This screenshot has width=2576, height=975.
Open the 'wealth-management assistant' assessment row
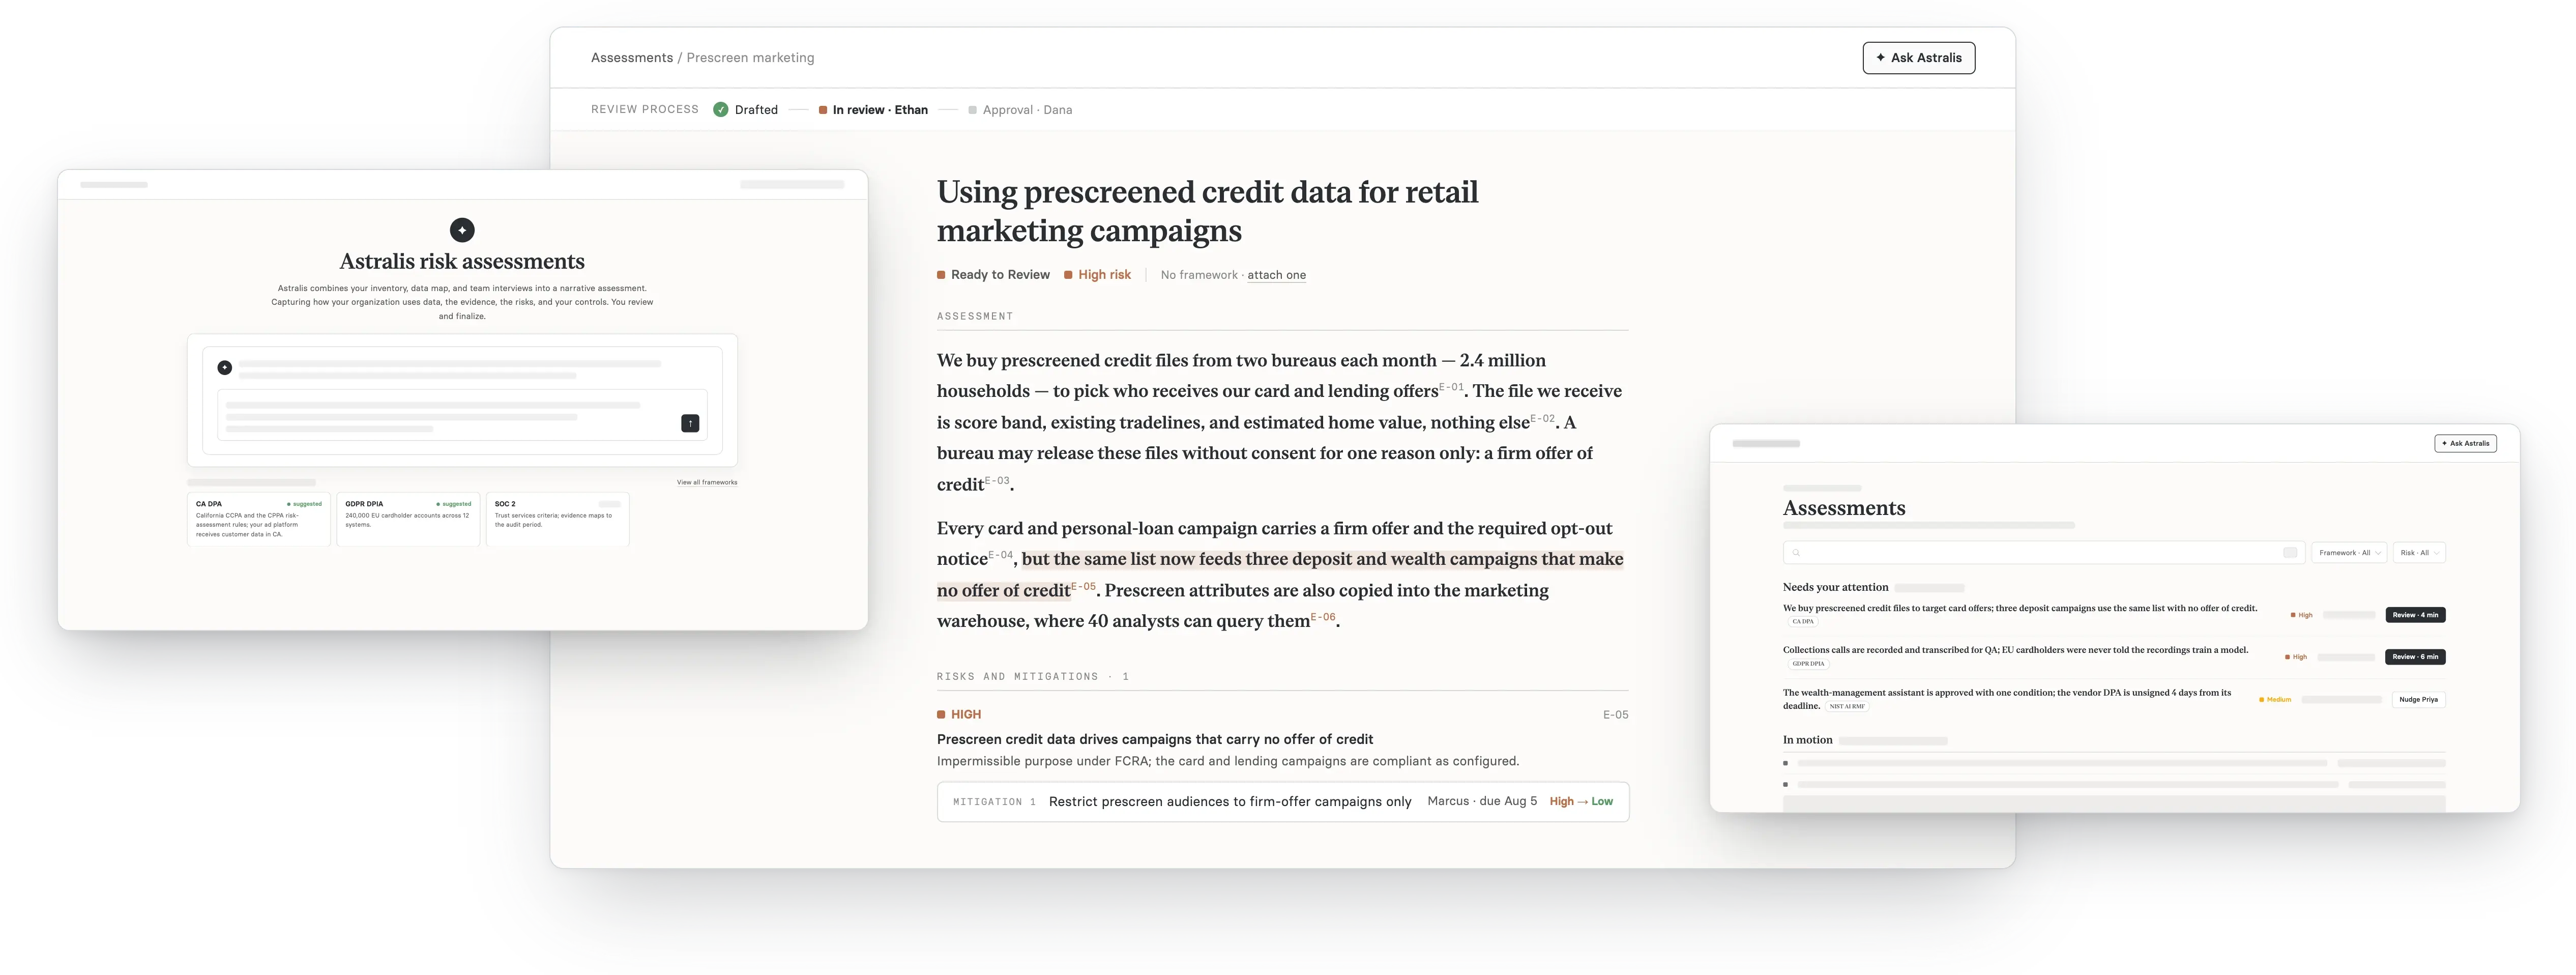tap(2114, 699)
